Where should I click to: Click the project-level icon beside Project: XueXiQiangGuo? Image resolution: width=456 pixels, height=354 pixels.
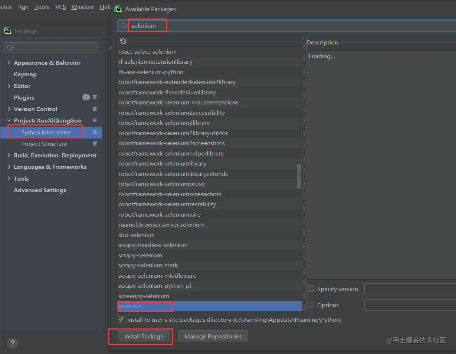click(95, 120)
